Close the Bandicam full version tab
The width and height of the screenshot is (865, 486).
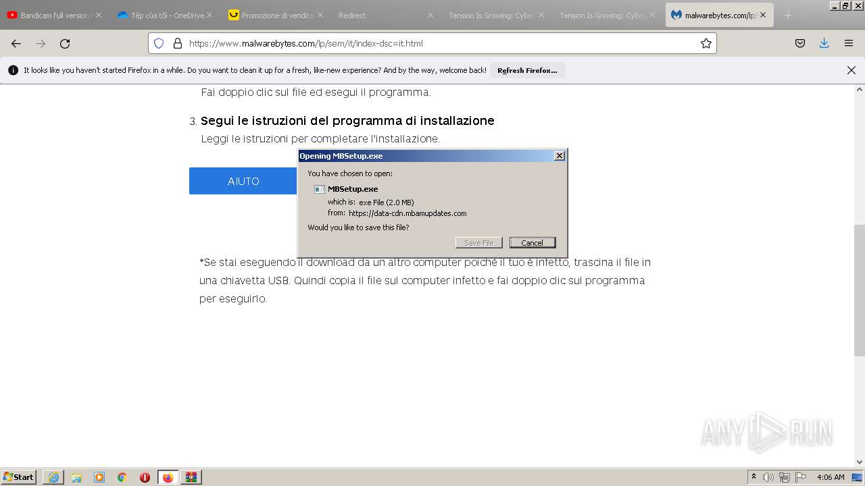coord(98,15)
